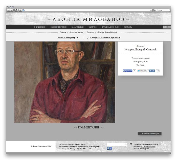Open the browser home icon
The height and width of the screenshot is (160, 177).
(16, 10)
